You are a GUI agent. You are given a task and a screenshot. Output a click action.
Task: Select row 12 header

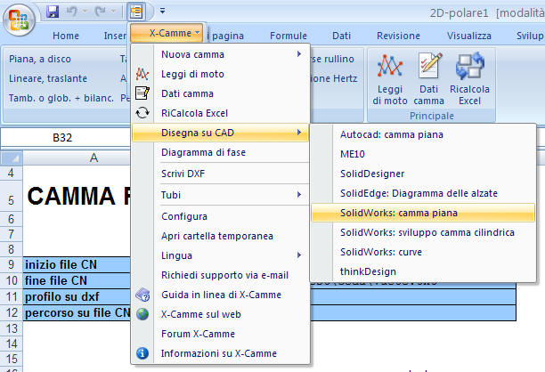coord(11,312)
